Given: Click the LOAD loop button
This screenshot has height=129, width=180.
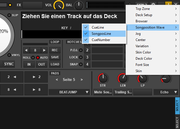Looking at the screenshot, I should click(x=55, y=64).
